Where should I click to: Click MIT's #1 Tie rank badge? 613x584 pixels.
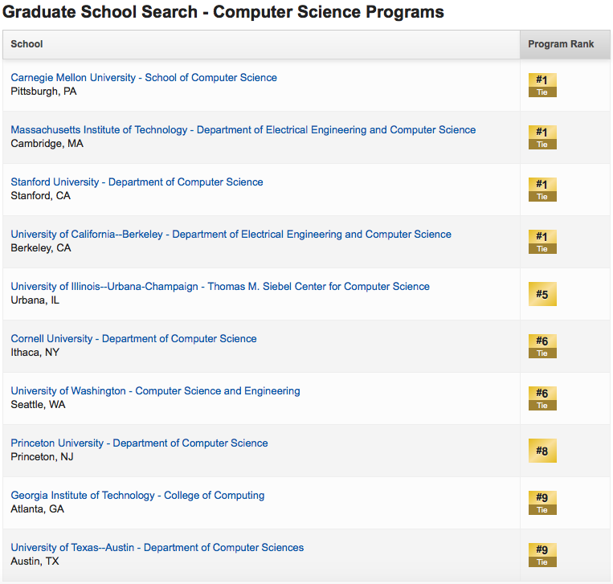542,137
